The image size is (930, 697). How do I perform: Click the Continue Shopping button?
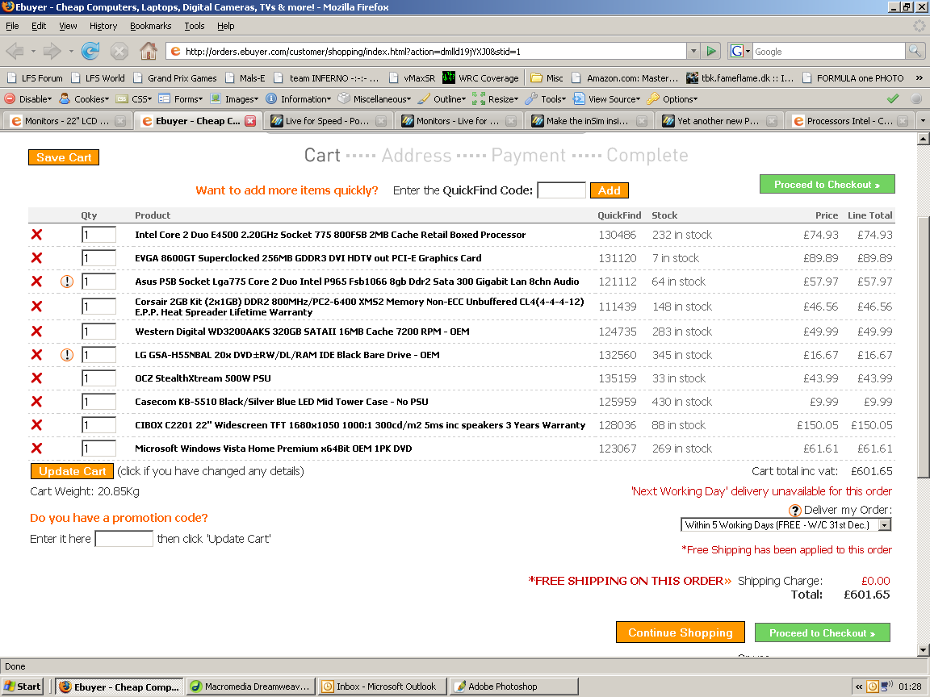pyautogui.click(x=681, y=632)
